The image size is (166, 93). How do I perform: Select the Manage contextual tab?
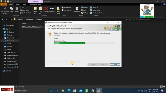[35, 1]
